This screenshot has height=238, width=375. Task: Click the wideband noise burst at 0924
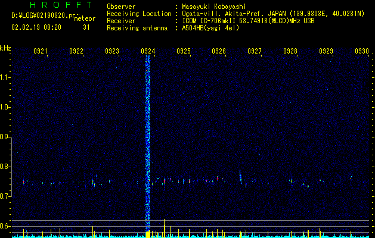click(148, 143)
